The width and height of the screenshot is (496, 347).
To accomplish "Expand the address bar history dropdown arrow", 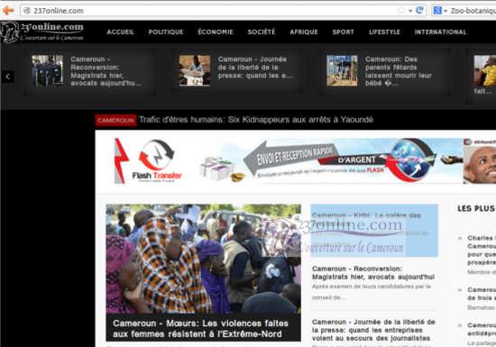I will click(410, 11).
